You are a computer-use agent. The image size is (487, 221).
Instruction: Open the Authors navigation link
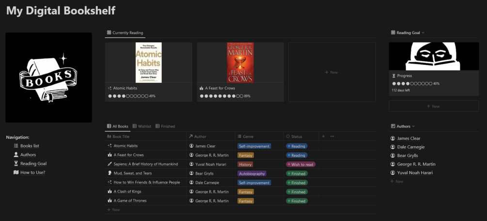pos(28,155)
